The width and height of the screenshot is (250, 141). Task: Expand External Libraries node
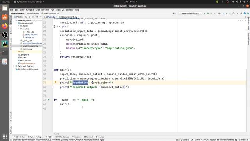click(x=14, y=66)
